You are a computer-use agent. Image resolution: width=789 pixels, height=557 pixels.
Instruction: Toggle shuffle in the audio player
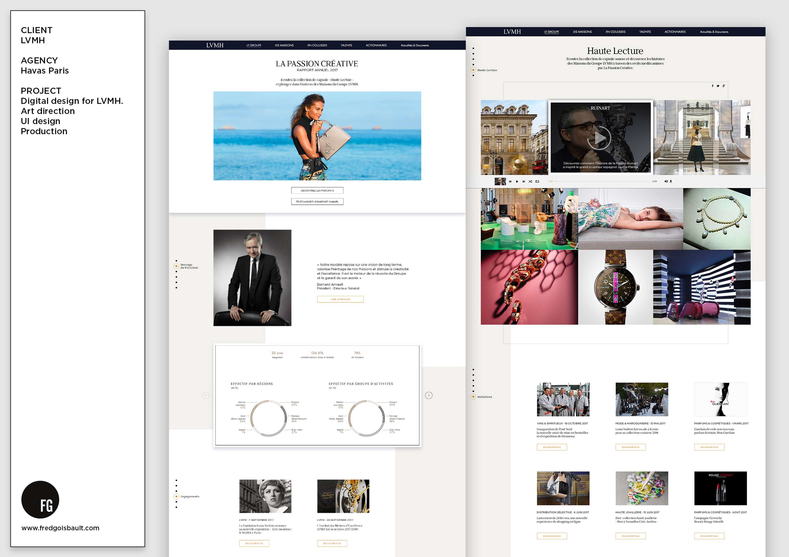tap(530, 181)
